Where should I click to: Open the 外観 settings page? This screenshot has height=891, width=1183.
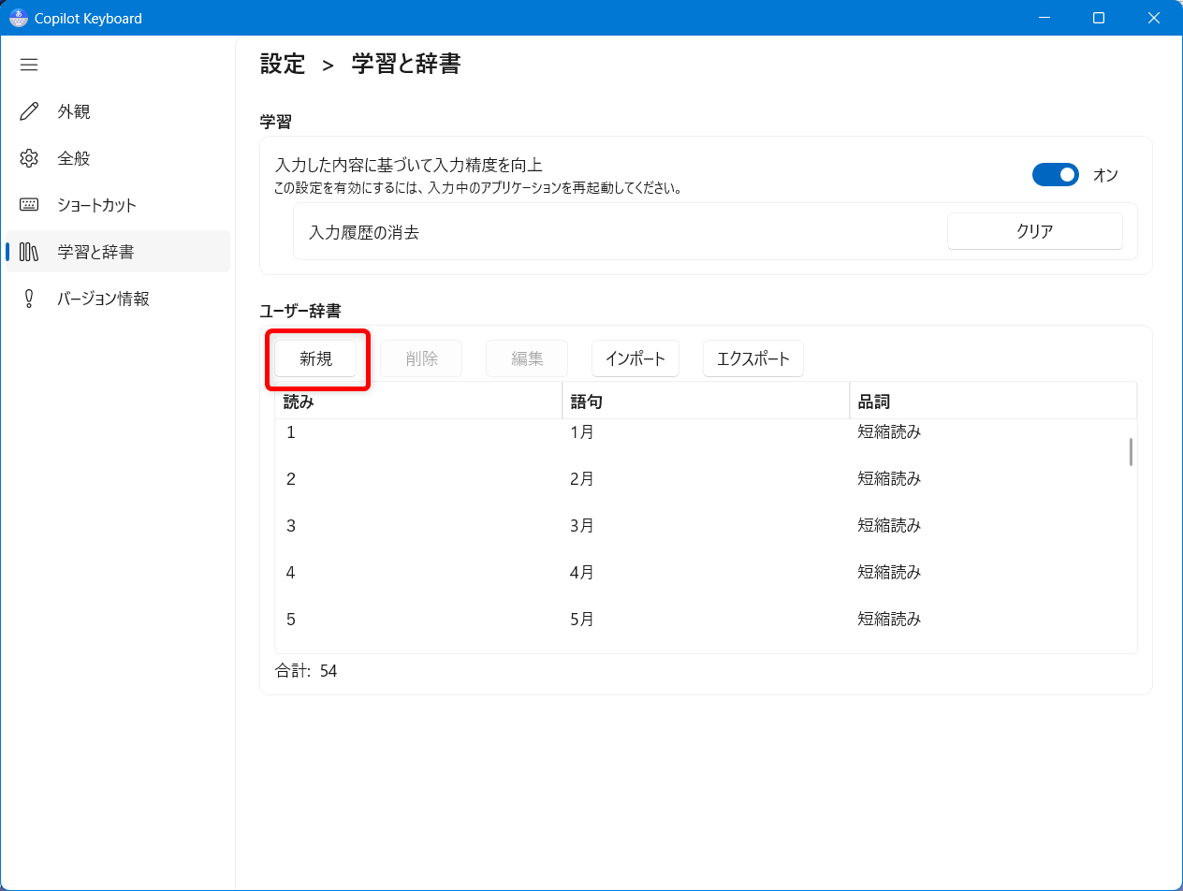118,111
